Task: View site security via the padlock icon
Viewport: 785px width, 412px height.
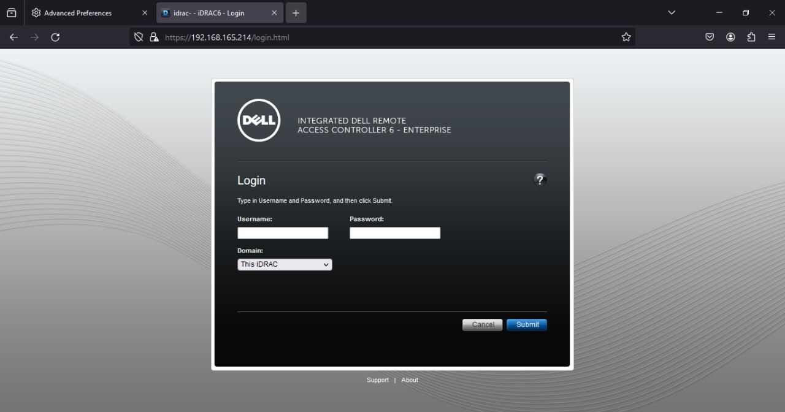Action: 154,37
